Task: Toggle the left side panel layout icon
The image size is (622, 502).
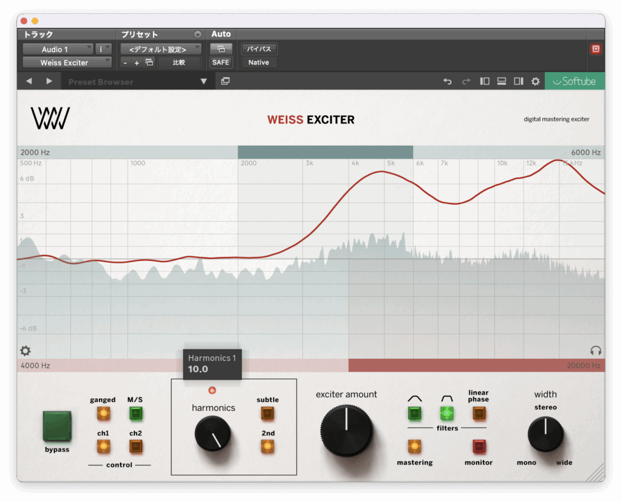Action: tap(484, 81)
